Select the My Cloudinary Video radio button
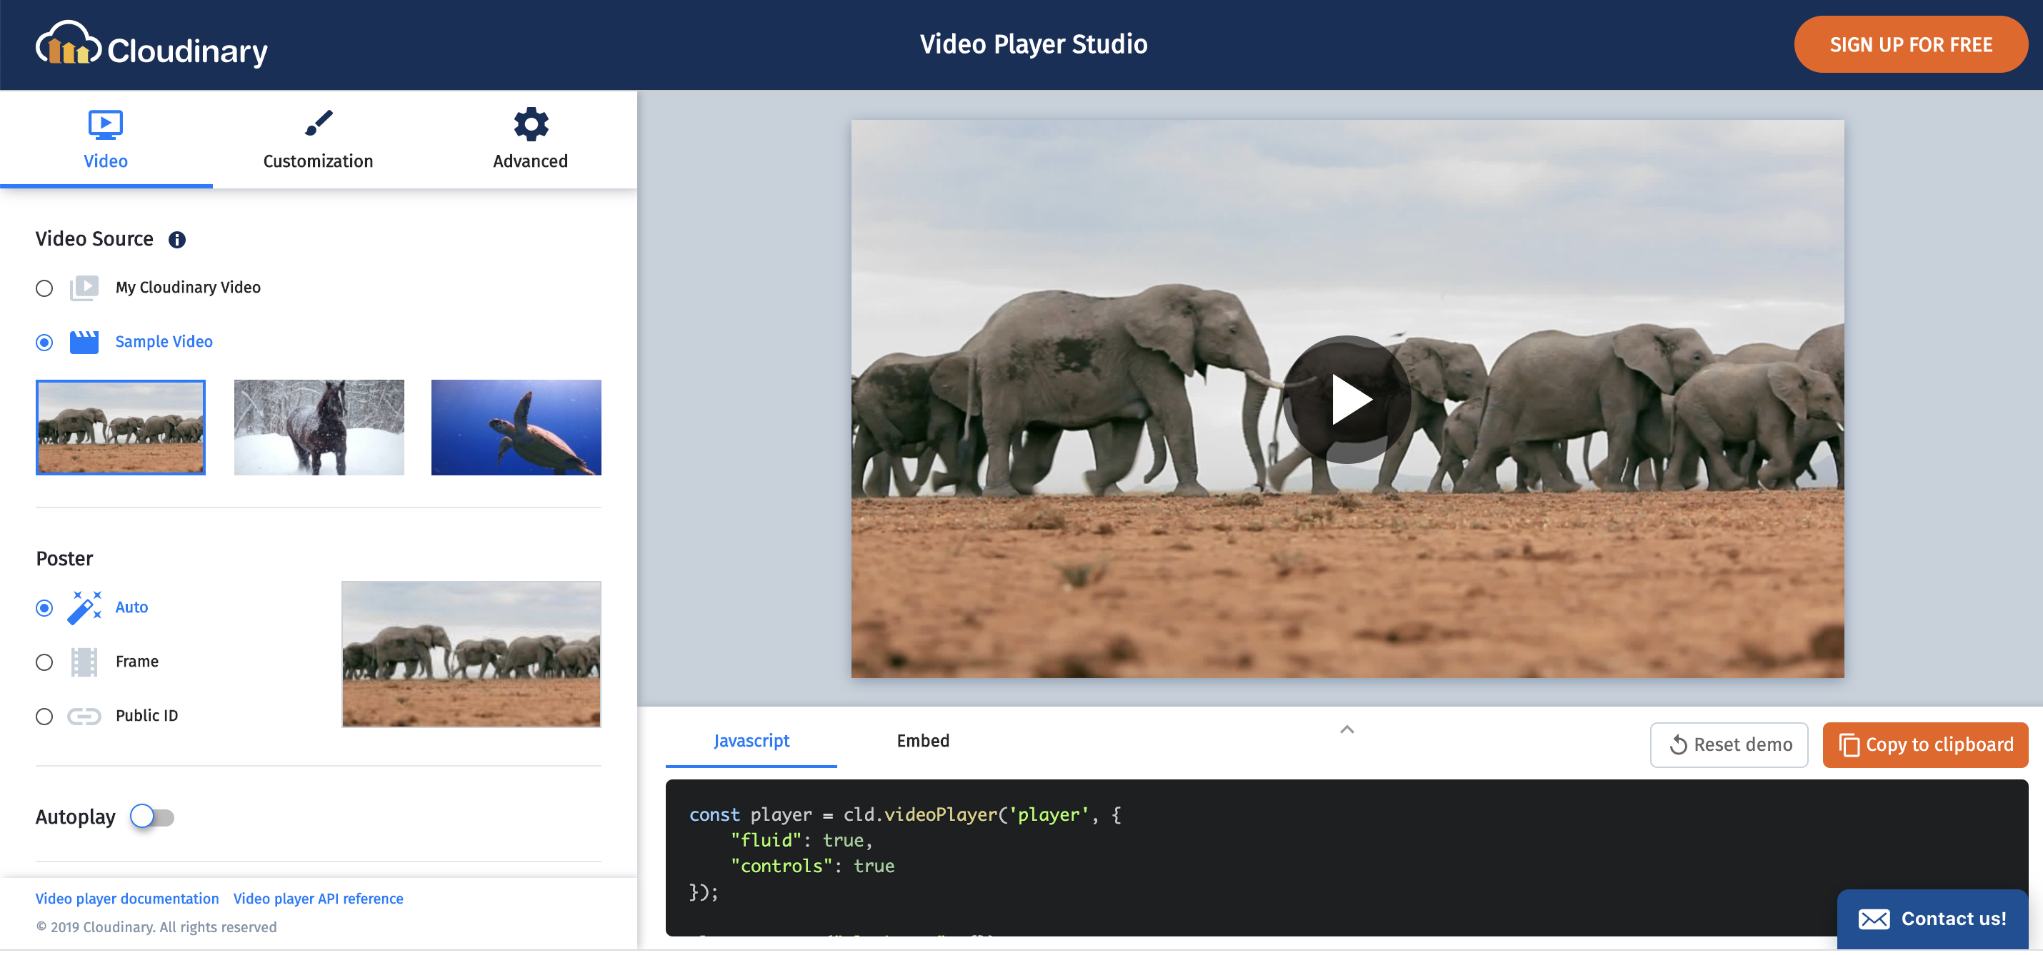Screen dimensions: 2043x955 [44, 288]
